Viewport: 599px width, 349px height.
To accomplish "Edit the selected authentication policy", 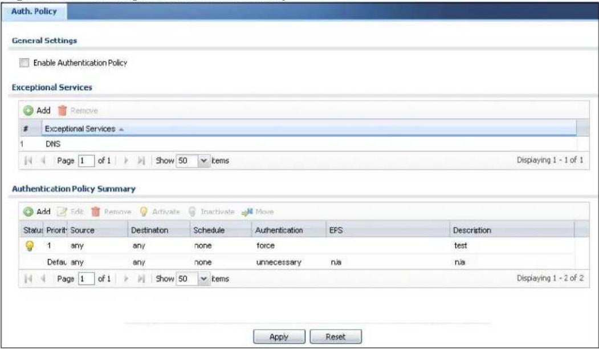I will pyautogui.click(x=71, y=212).
